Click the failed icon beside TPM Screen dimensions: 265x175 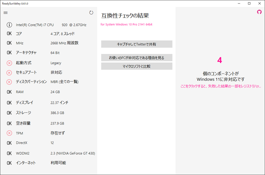tap(9, 133)
